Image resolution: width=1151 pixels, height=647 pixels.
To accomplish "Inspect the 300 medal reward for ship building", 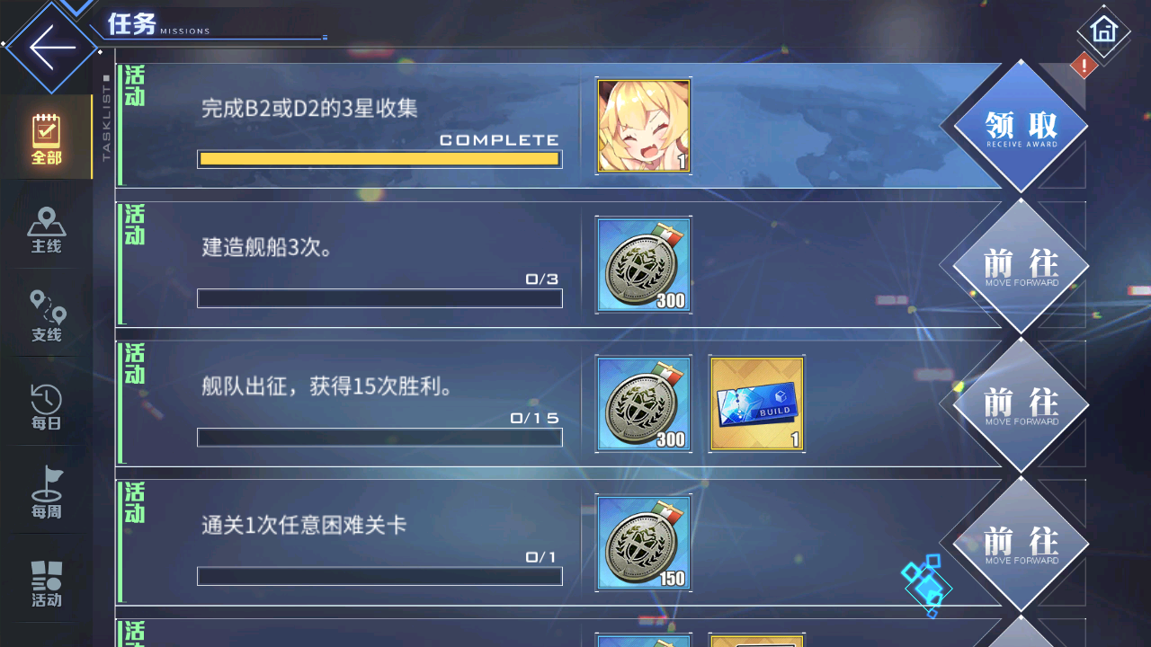I will (644, 265).
